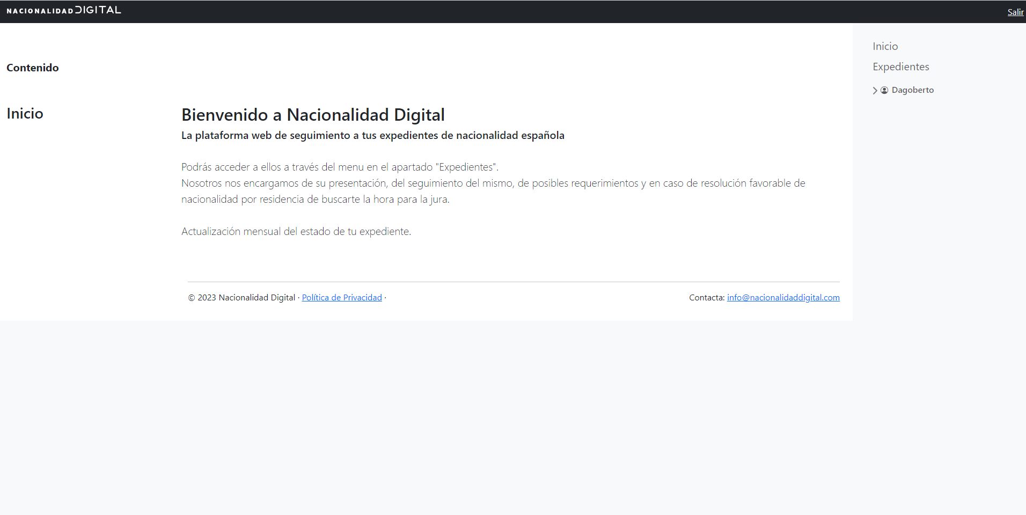This screenshot has height=515, width=1026.
Task: Click the Actualización mensual sentence
Action: pyautogui.click(x=296, y=231)
